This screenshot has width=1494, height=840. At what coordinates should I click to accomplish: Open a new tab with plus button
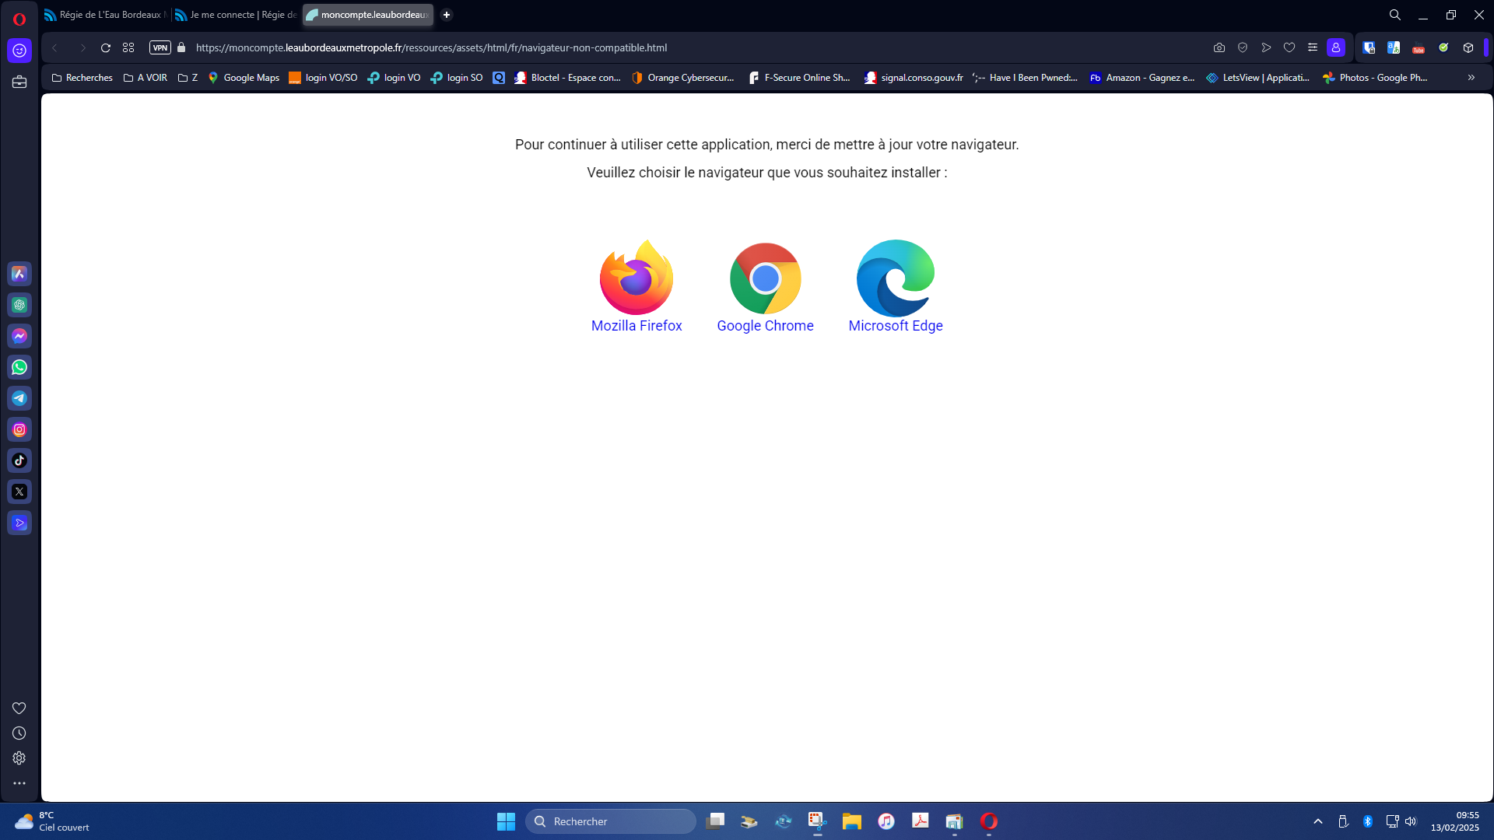pyautogui.click(x=447, y=15)
